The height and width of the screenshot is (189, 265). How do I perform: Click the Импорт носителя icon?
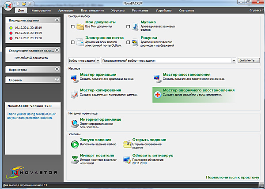click(x=74, y=159)
